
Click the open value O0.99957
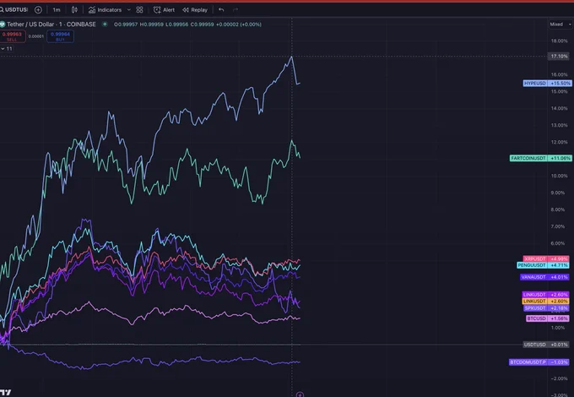(x=126, y=24)
